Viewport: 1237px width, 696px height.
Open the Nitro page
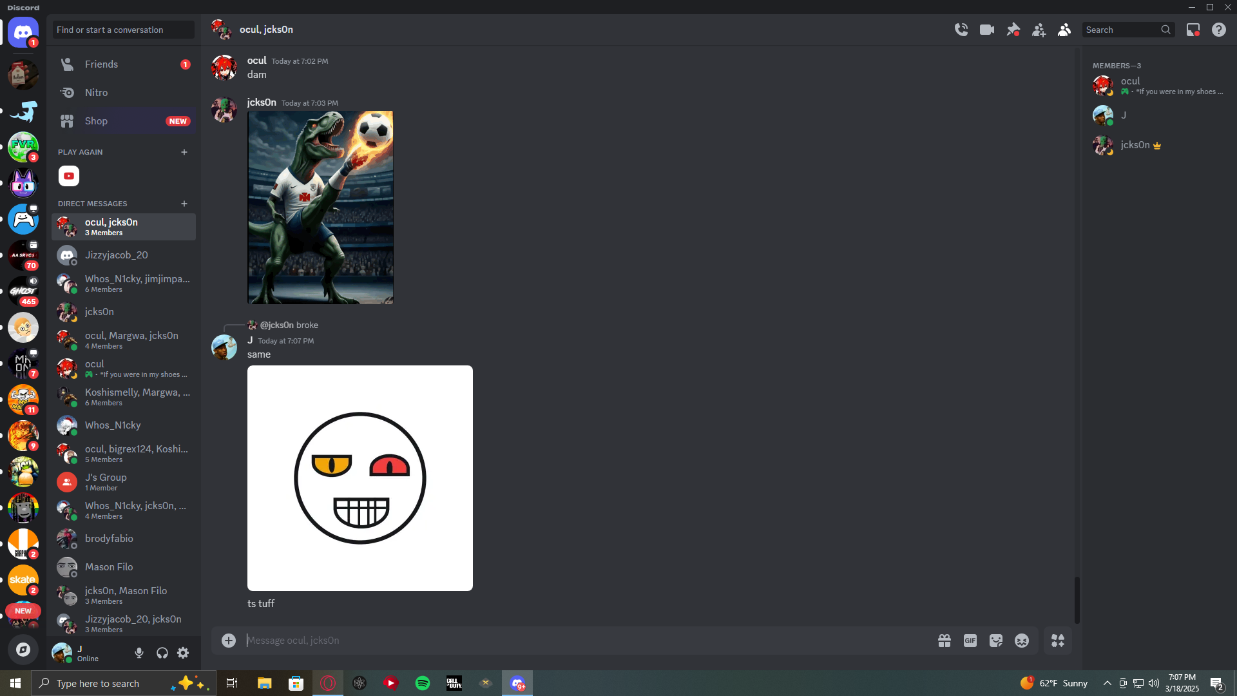tap(124, 93)
